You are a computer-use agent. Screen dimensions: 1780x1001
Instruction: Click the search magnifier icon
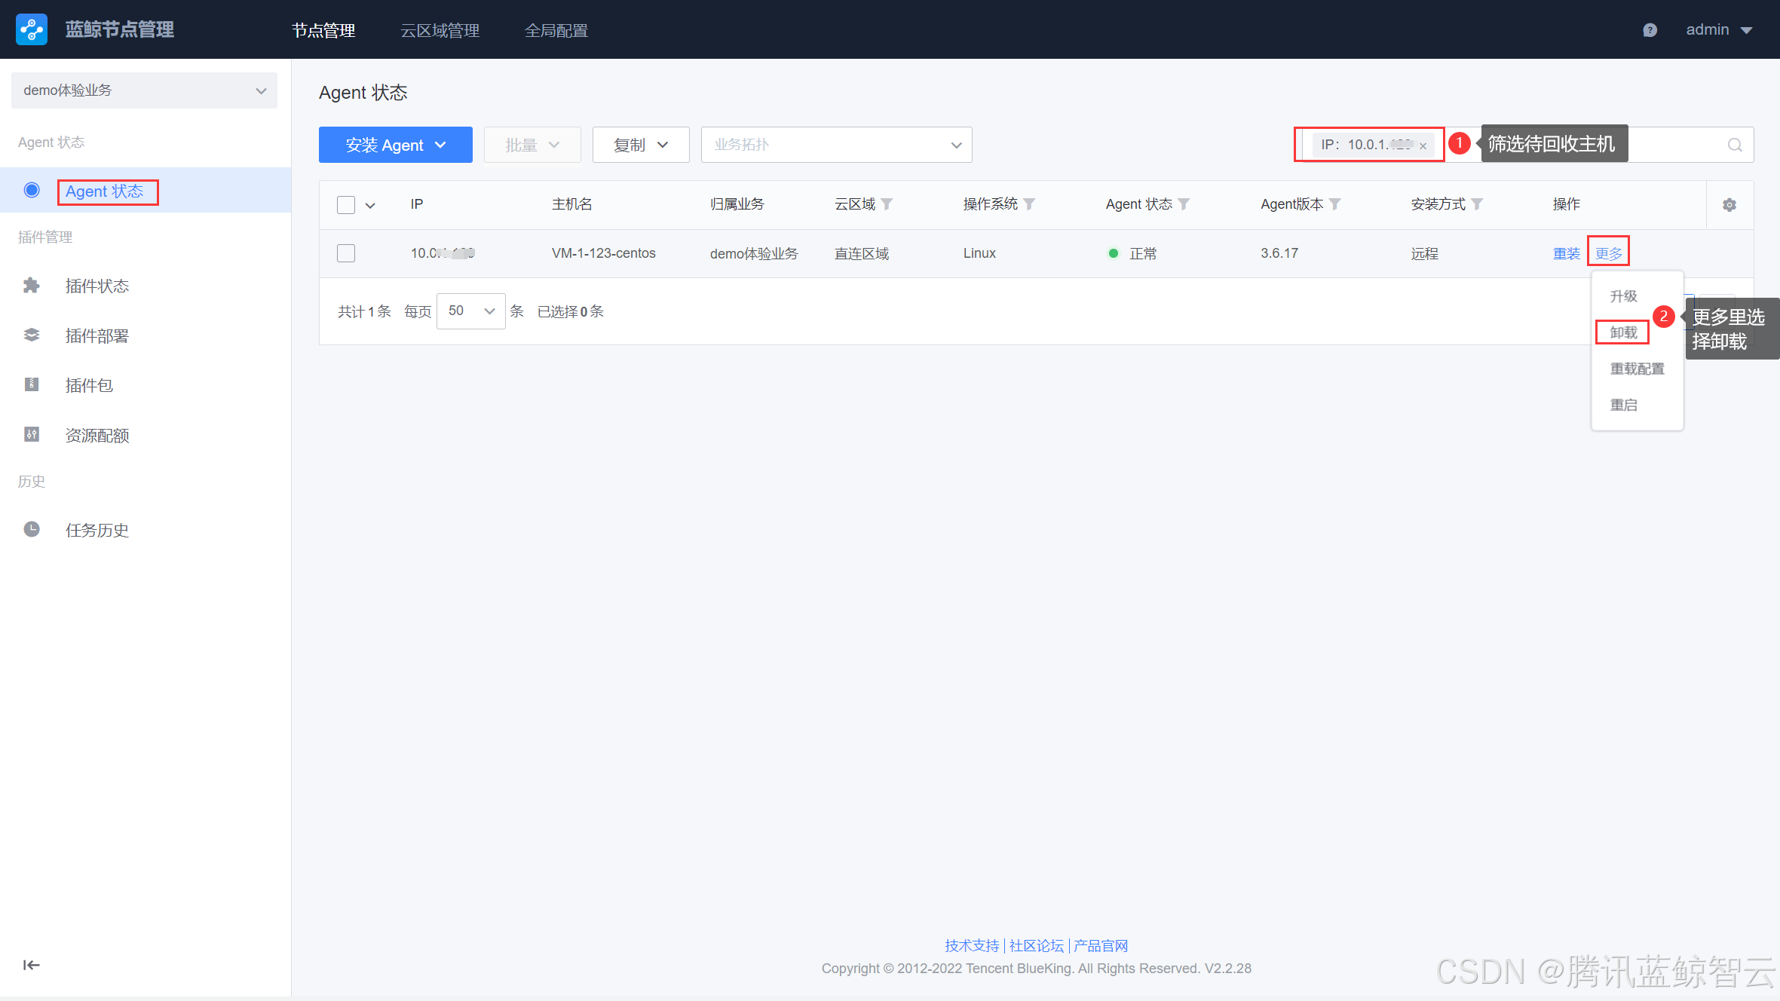(1735, 145)
